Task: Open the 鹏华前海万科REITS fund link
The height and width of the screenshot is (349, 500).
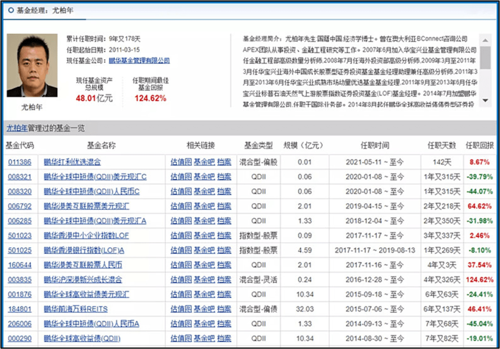Action: (x=76, y=309)
